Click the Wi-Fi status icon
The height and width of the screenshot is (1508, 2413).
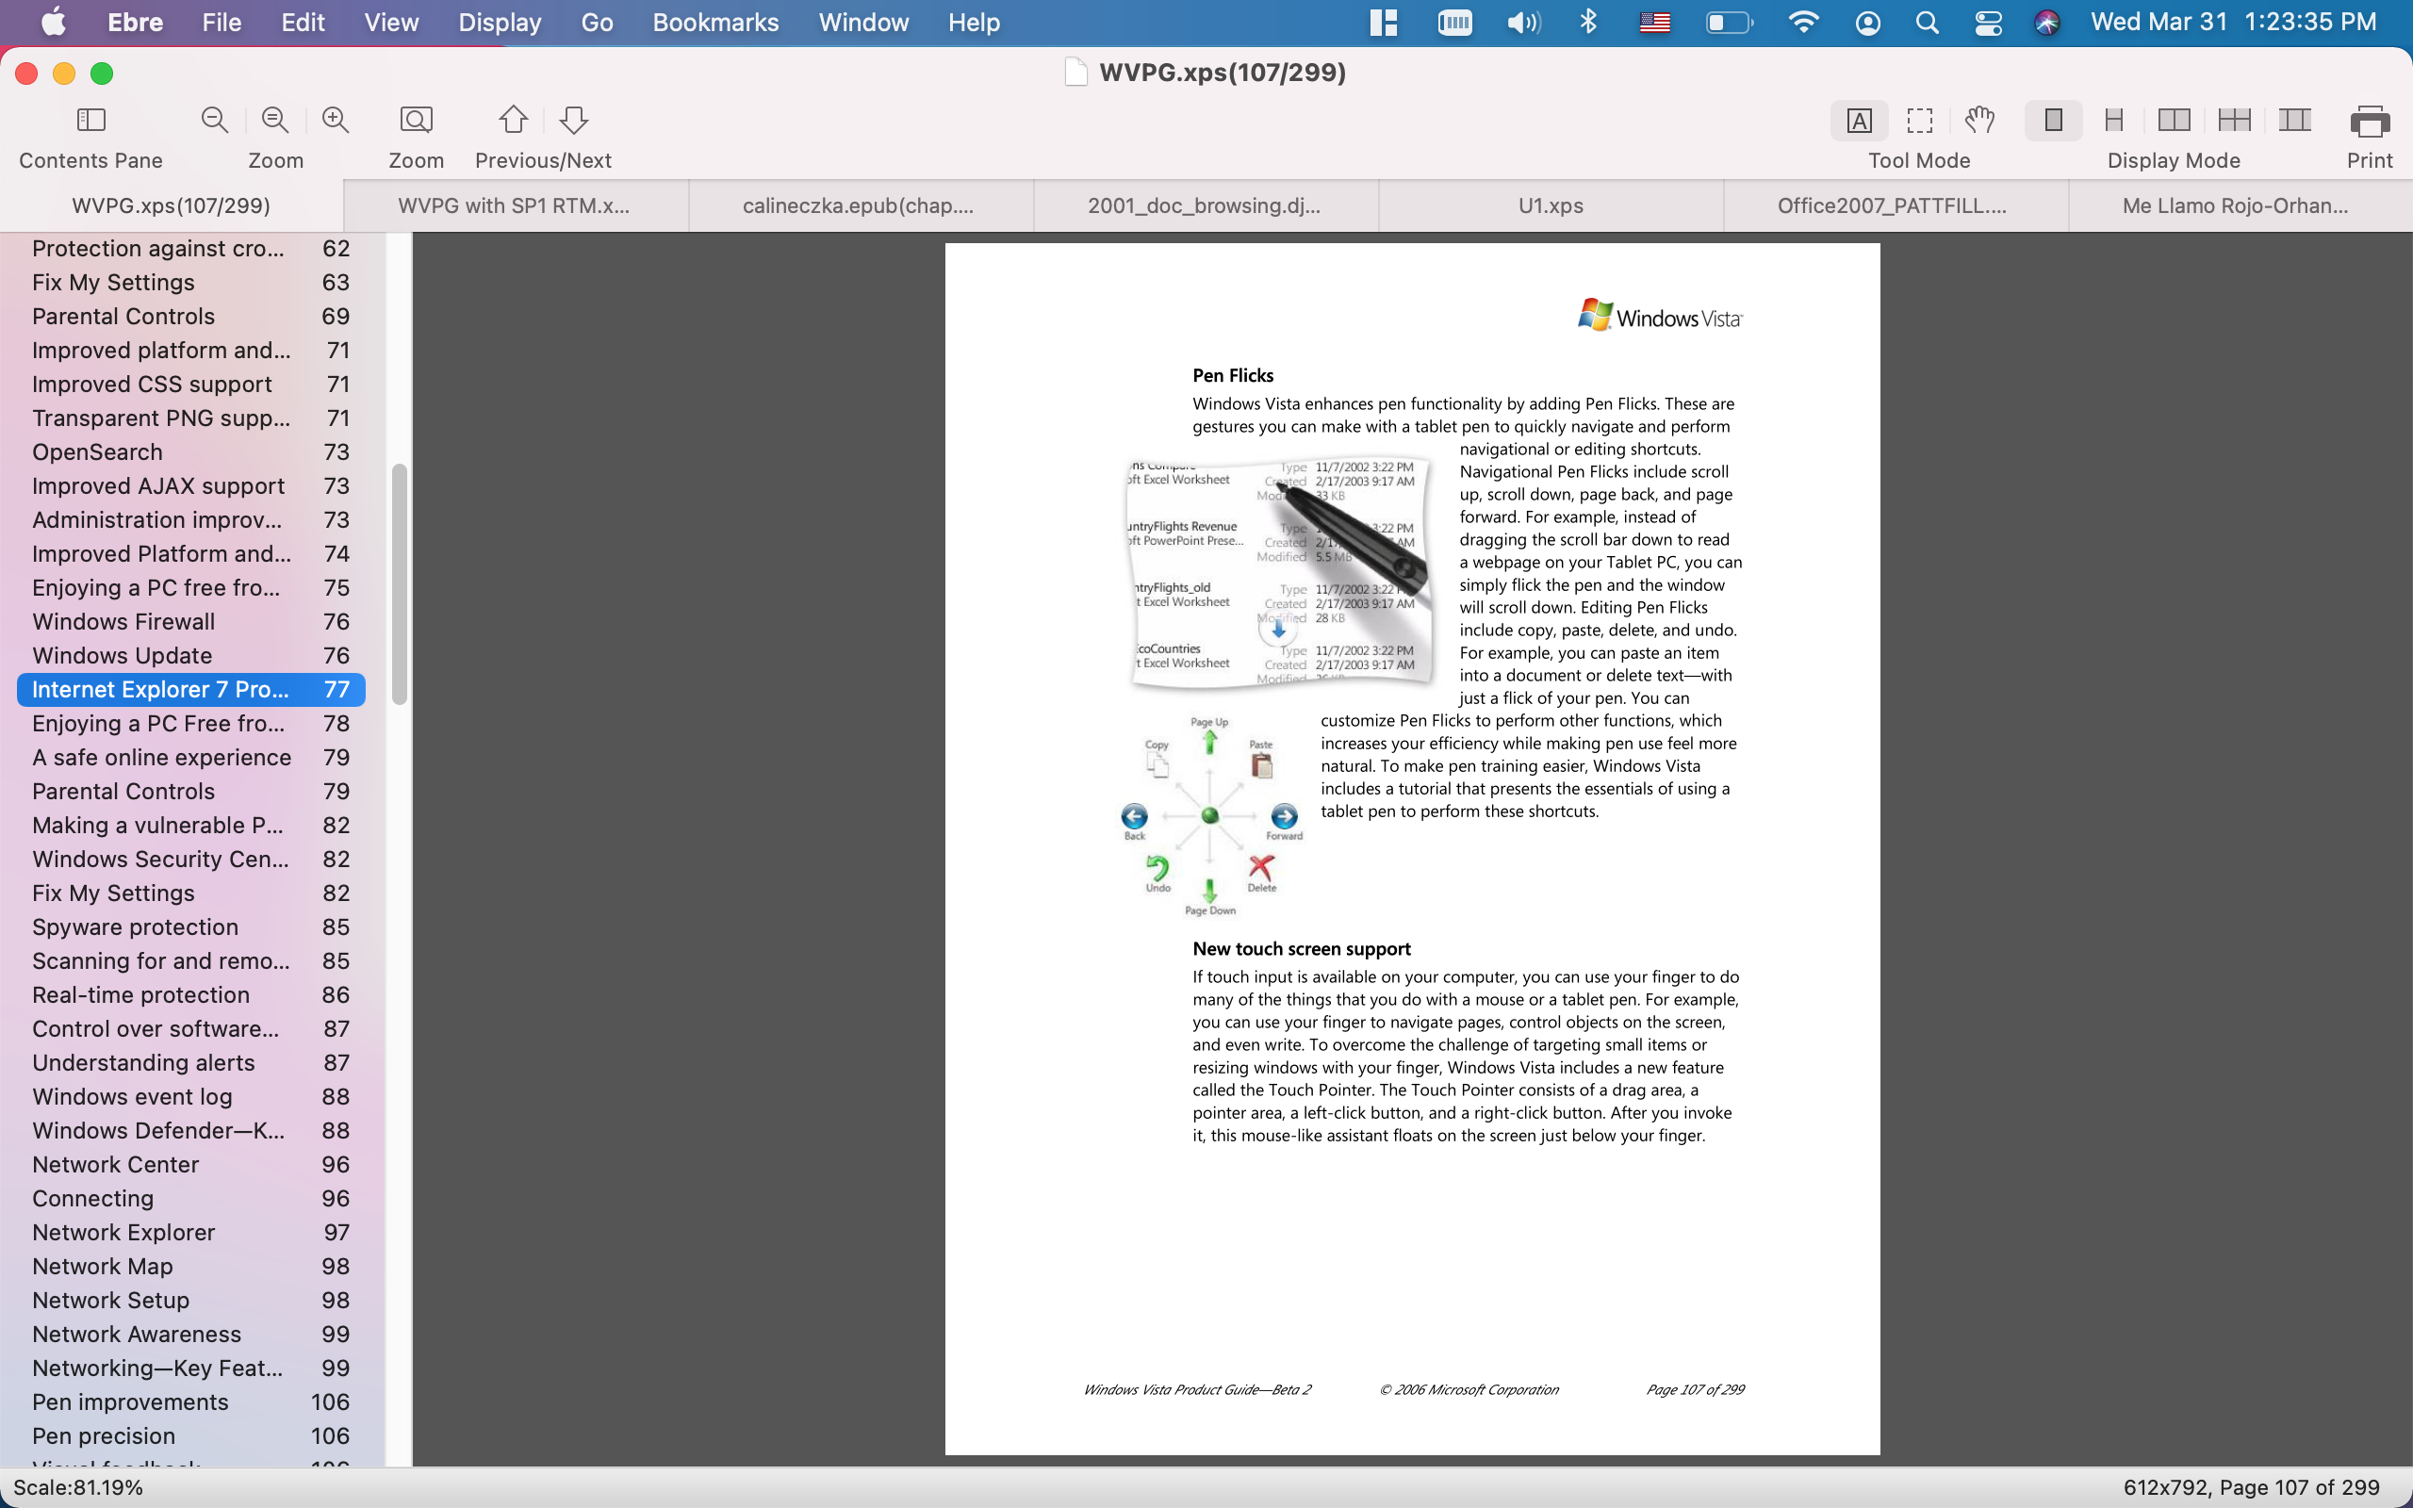[1803, 22]
